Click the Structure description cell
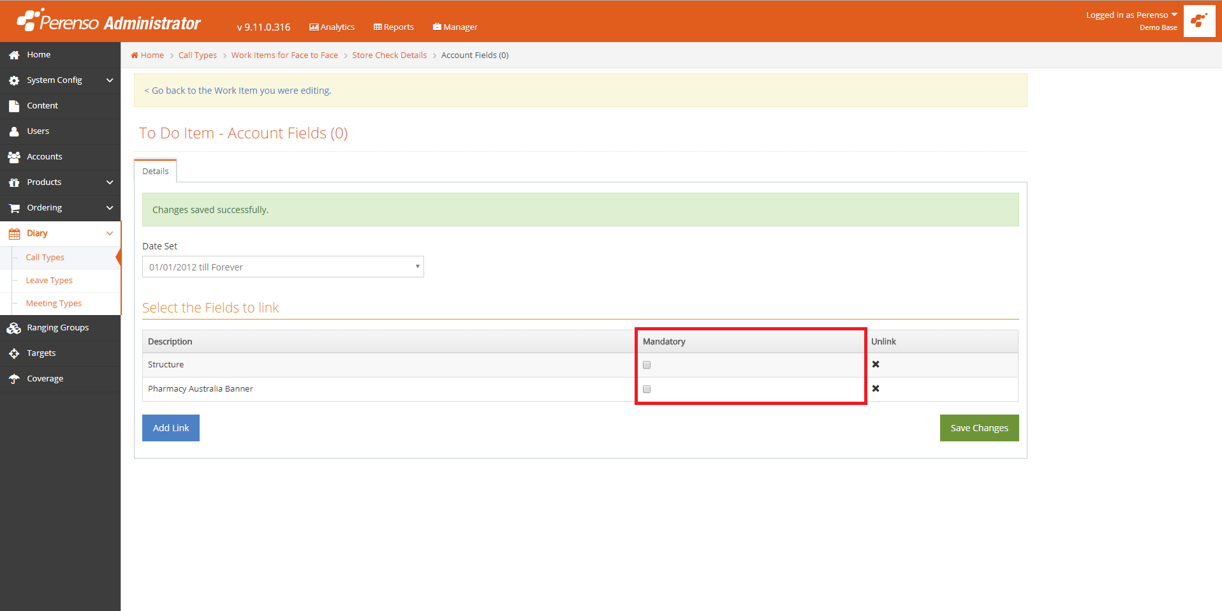Screen dimensions: 1222x611 pos(388,365)
